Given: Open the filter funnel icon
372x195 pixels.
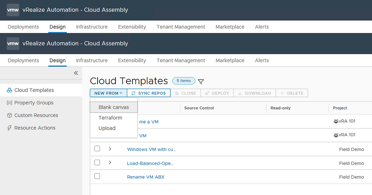Looking at the screenshot, I should pos(201,82).
